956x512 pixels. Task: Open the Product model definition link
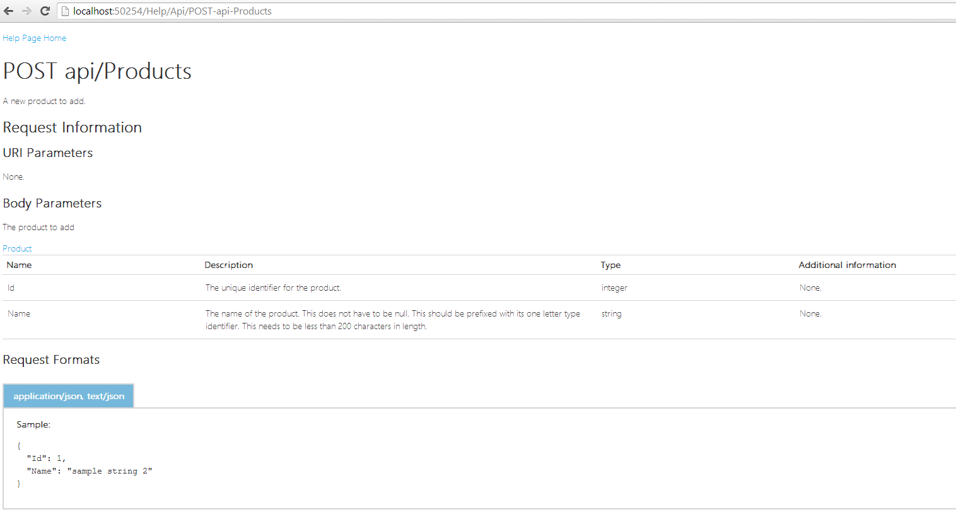(17, 248)
